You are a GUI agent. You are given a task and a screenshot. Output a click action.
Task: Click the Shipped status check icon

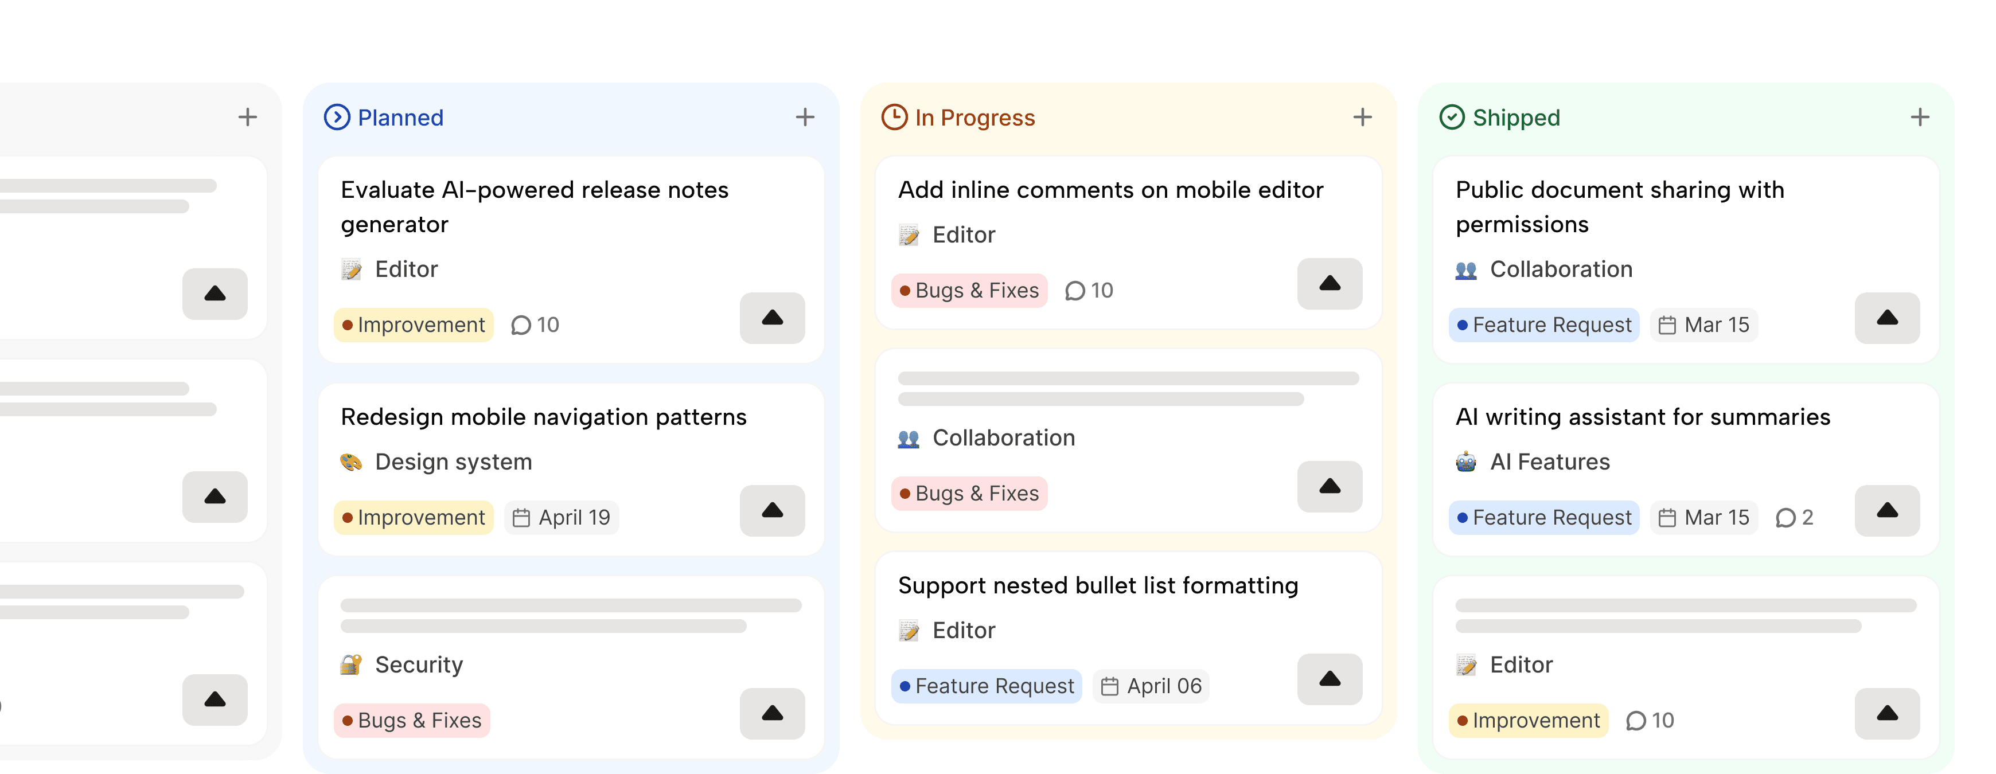pyautogui.click(x=1451, y=117)
